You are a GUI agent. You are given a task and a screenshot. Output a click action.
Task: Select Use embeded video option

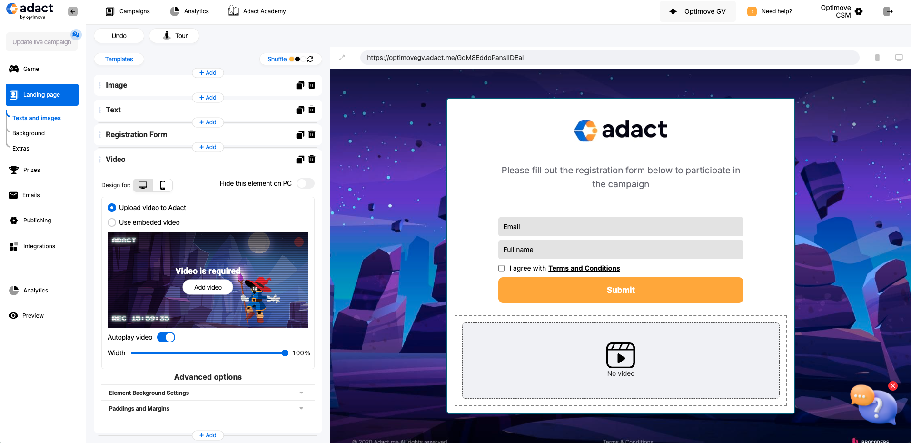click(112, 222)
